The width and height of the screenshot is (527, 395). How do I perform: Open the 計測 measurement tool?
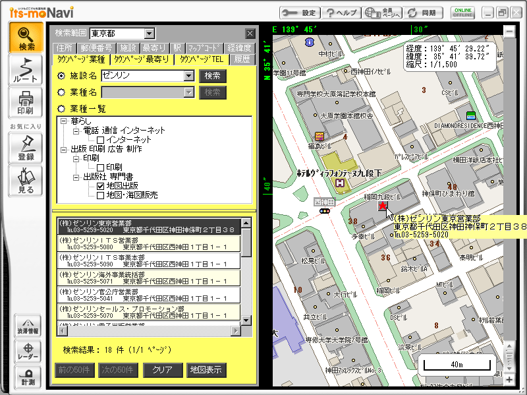[28, 377]
